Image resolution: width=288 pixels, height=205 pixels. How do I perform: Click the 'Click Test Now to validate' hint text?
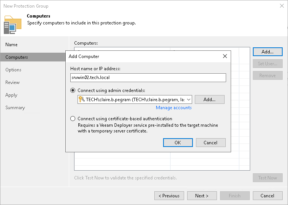(x=125, y=178)
